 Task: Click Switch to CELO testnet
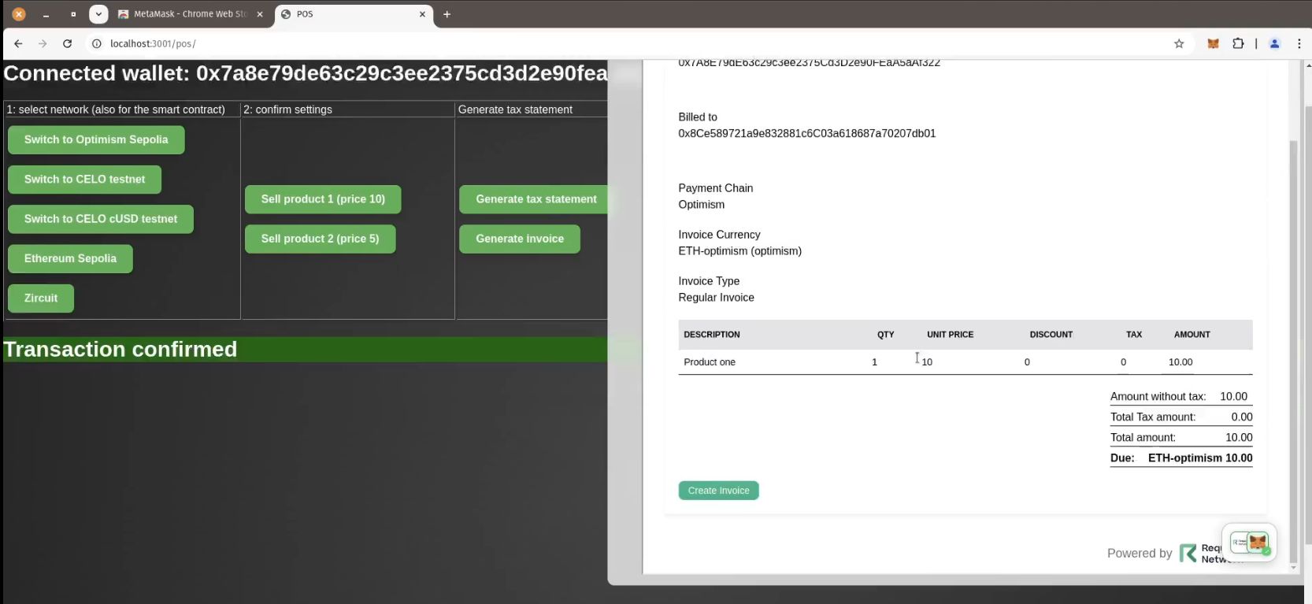(x=84, y=179)
